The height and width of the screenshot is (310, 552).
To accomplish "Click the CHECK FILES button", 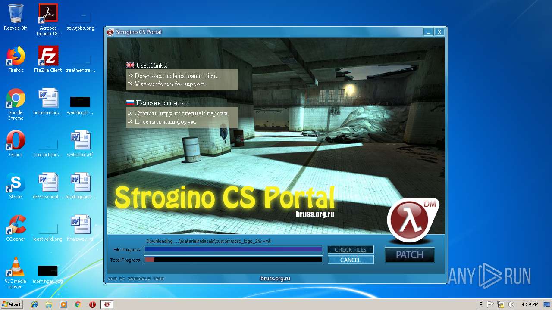I will pyautogui.click(x=351, y=250).
